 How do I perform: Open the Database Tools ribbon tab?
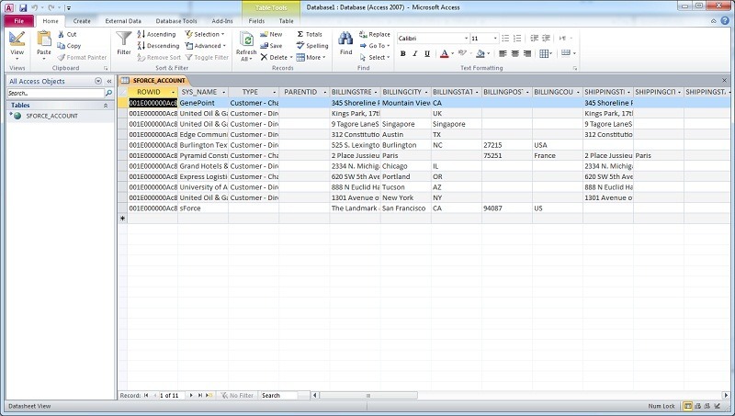[x=176, y=20]
